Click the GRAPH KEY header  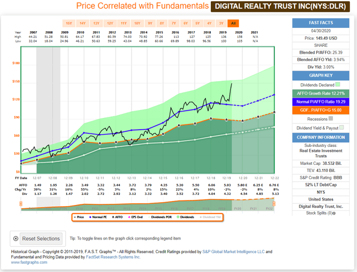point(321,75)
